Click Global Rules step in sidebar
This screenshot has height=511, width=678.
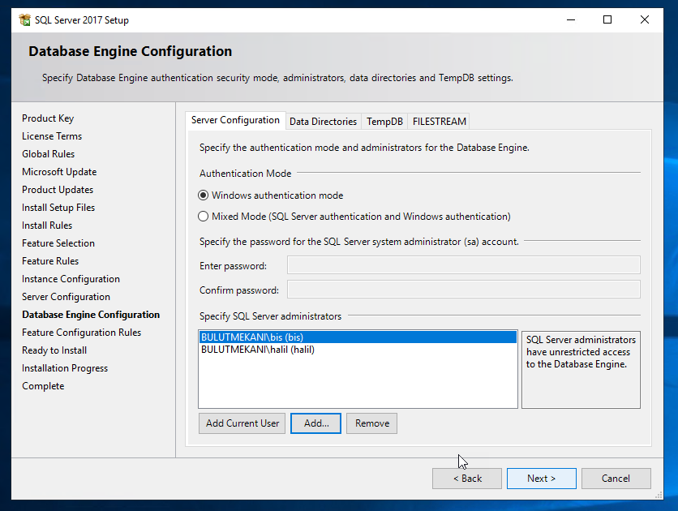point(49,154)
